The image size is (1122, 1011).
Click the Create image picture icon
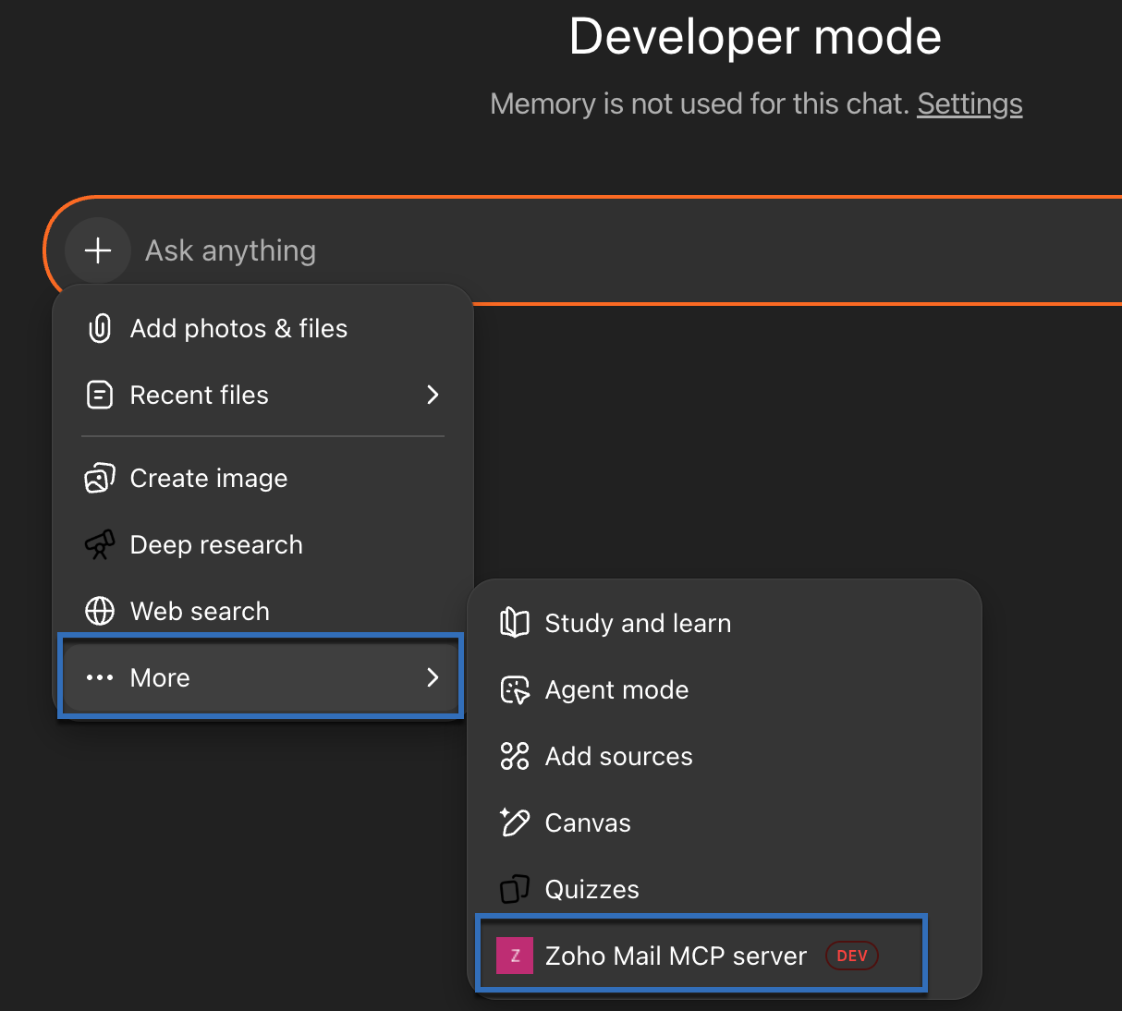coord(100,478)
